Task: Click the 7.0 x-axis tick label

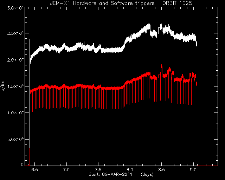Action: coord(66,170)
